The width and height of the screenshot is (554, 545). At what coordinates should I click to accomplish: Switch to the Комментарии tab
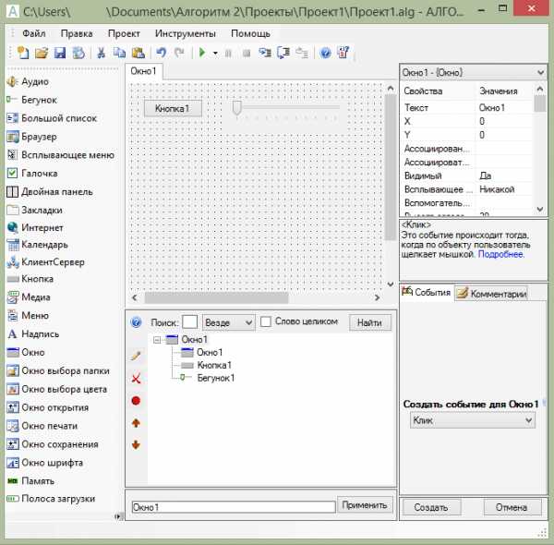pyautogui.click(x=491, y=294)
